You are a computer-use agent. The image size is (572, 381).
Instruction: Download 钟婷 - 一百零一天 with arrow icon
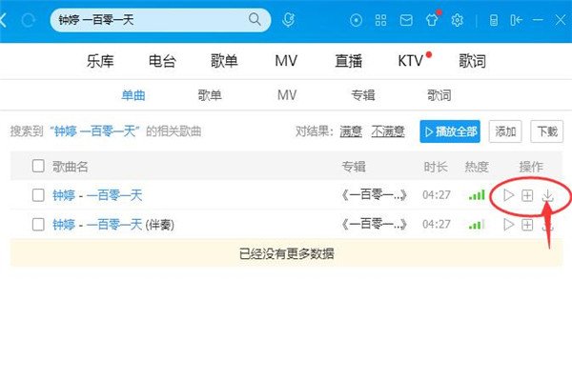(547, 195)
